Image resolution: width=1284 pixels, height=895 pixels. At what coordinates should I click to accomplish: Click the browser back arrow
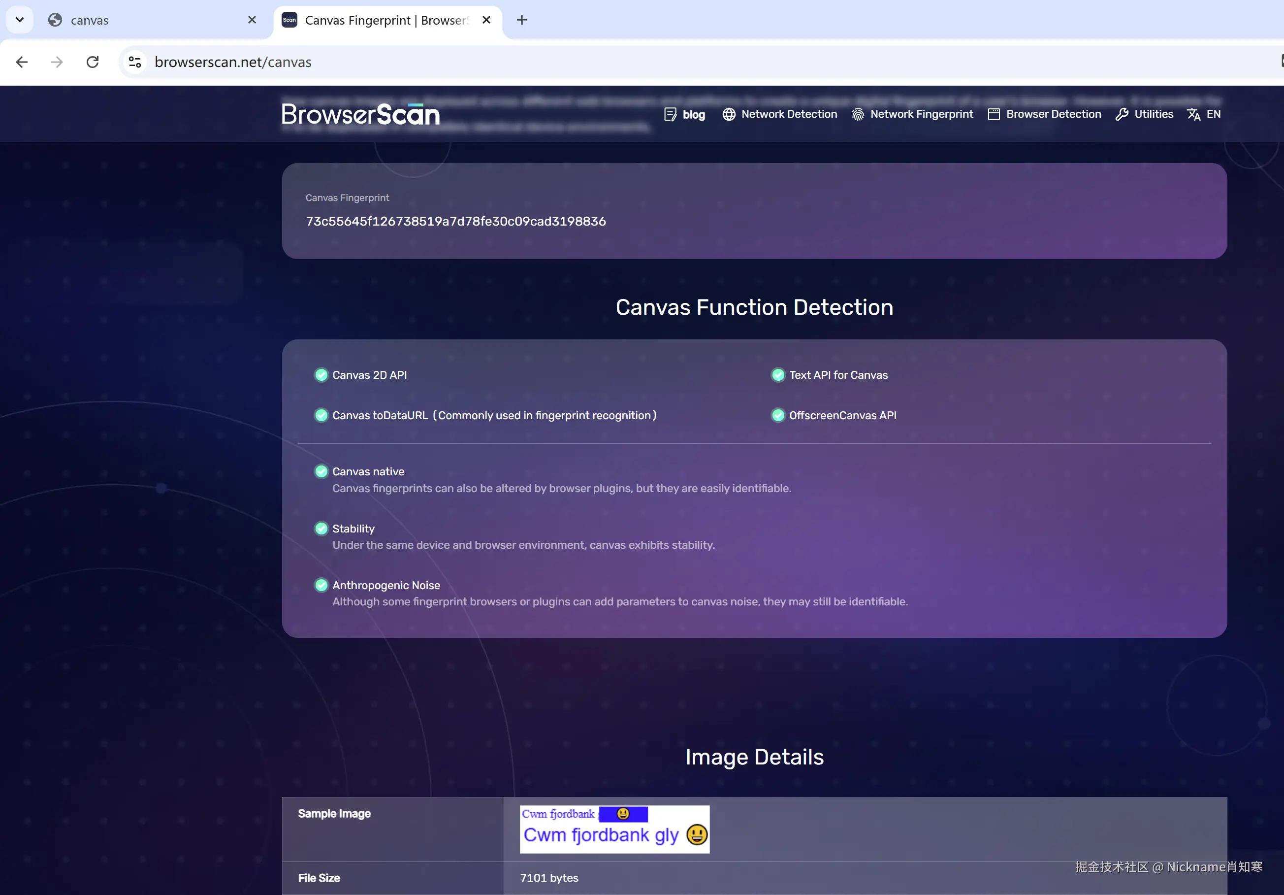(x=22, y=62)
